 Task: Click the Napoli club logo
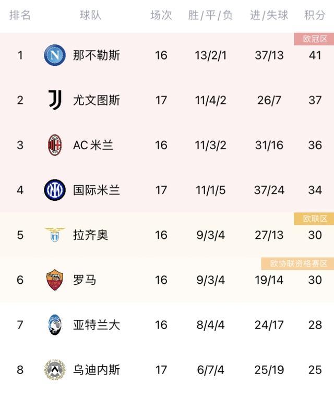[x=55, y=55]
